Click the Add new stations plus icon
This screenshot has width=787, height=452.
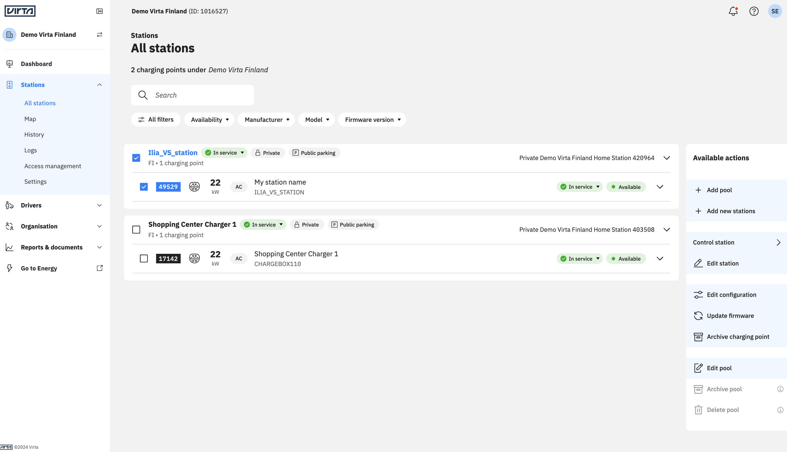(x=698, y=211)
